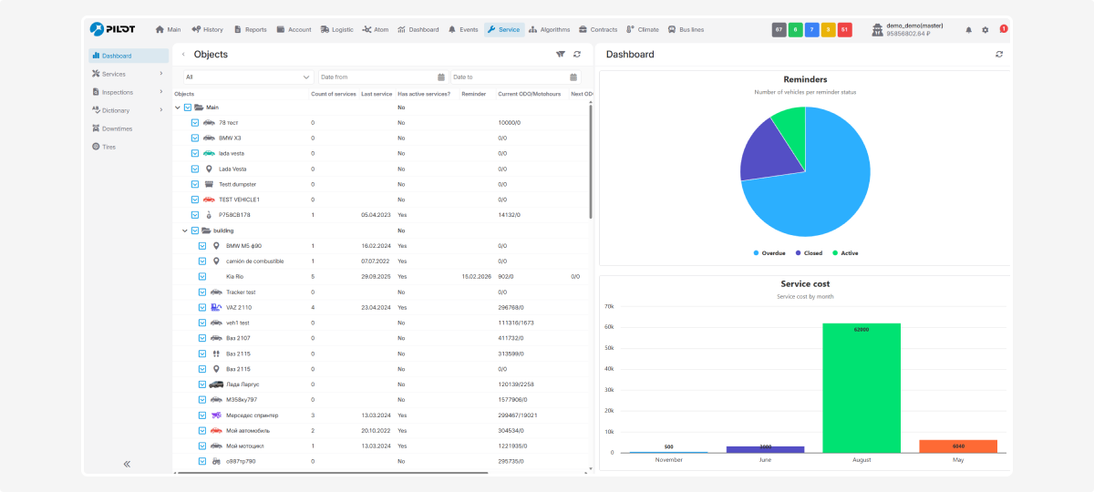Open the notifications bell
The image size is (1094, 492).
point(968,30)
